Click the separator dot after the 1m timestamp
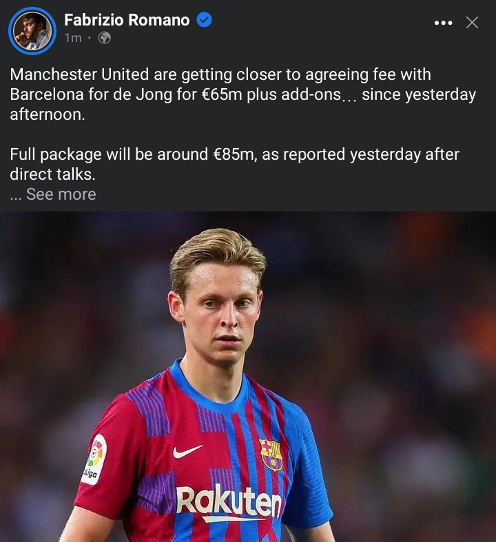The image size is (496, 542). coord(90,38)
